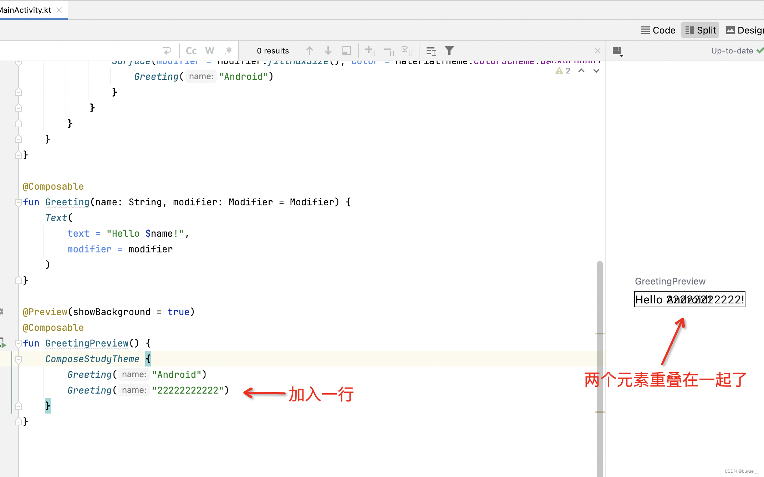764x477 pixels.
Task: Switch to Design view mode
Action: 744,30
